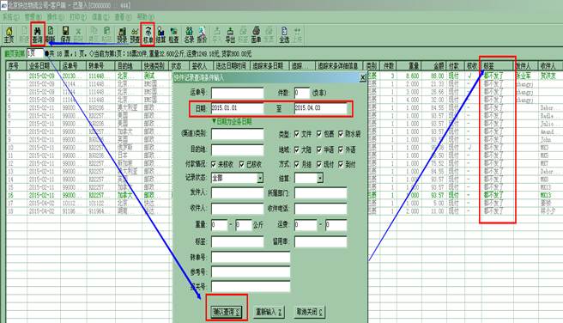Uncheck the 文件 type checkbox
The height and width of the screenshot is (323, 563).
point(297,134)
